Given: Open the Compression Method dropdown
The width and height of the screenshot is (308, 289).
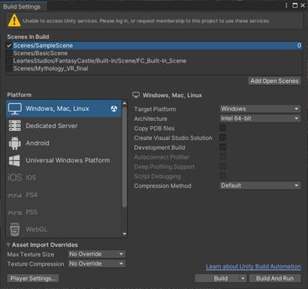Looking at the screenshot, I should click(x=260, y=186).
